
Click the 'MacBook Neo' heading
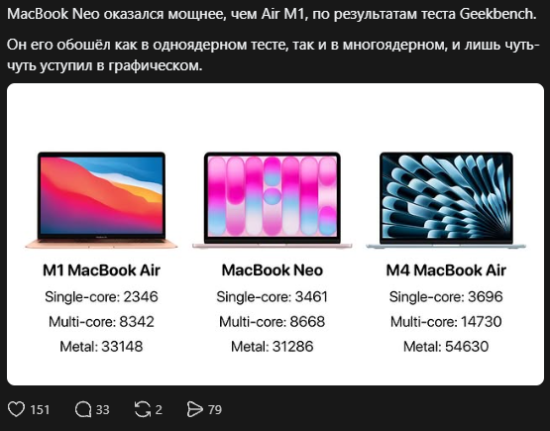pos(273,270)
